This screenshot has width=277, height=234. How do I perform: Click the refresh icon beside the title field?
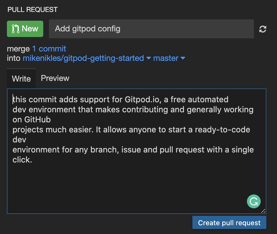pos(263,29)
